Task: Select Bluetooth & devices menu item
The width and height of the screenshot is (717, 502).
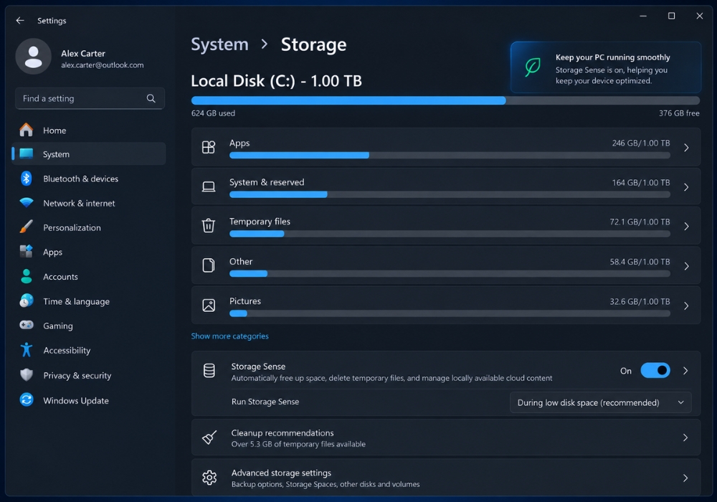Action: 89,179
